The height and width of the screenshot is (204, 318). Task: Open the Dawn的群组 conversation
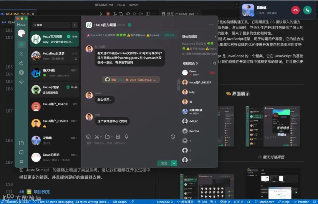click(54, 157)
